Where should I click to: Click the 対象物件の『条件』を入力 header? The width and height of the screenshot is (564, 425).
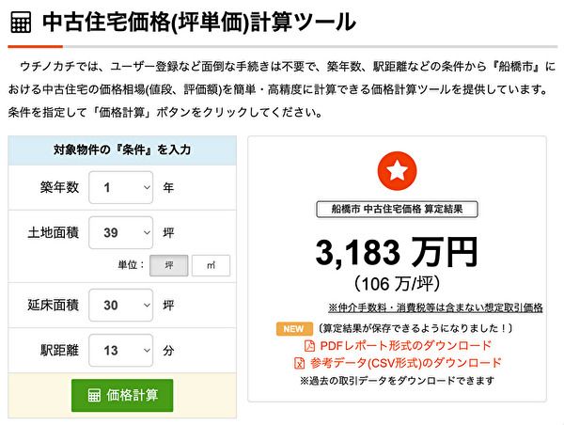122,150
